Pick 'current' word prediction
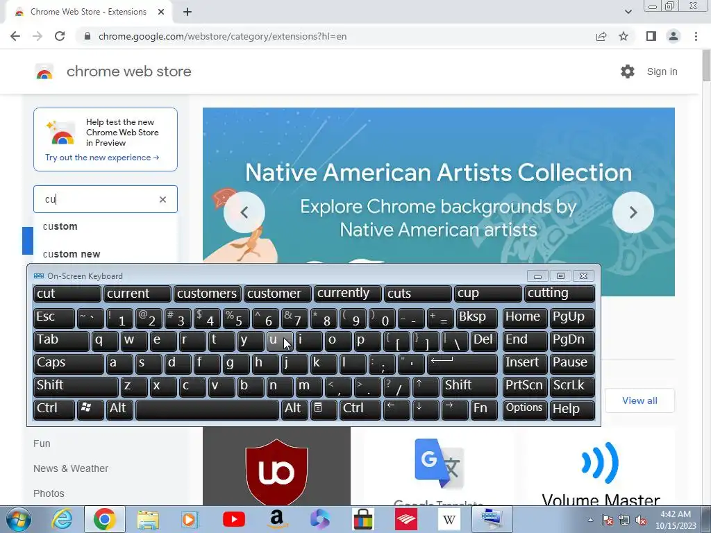 click(x=137, y=294)
